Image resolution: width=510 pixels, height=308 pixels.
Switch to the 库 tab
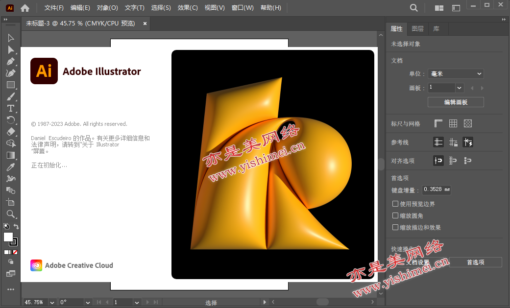pos(436,29)
